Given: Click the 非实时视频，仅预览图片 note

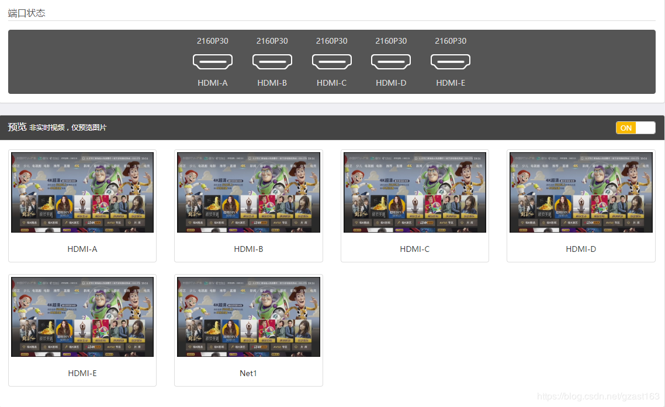Looking at the screenshot, I should (x=68, y=127).
